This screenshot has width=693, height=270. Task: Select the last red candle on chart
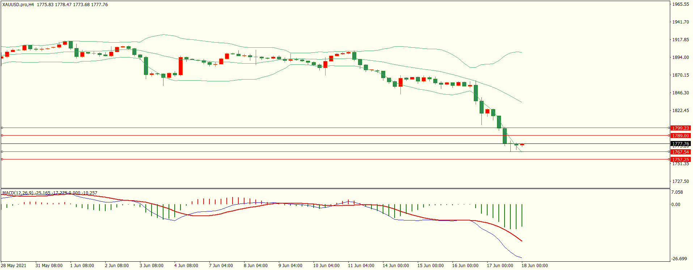522,145
